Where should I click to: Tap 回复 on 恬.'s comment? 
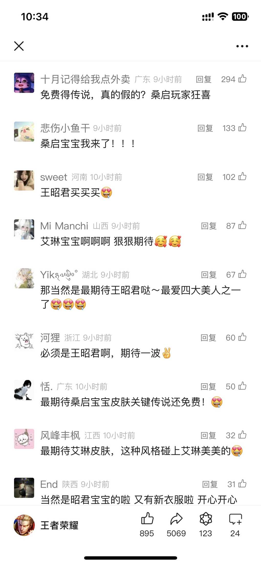pos(208,387)
